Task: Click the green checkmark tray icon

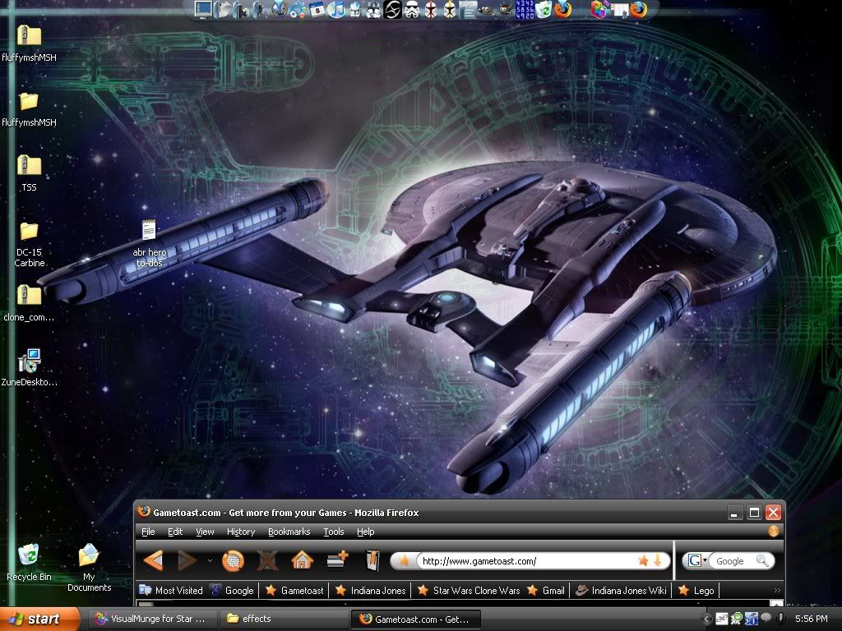Action: click(x=736, y=619)
